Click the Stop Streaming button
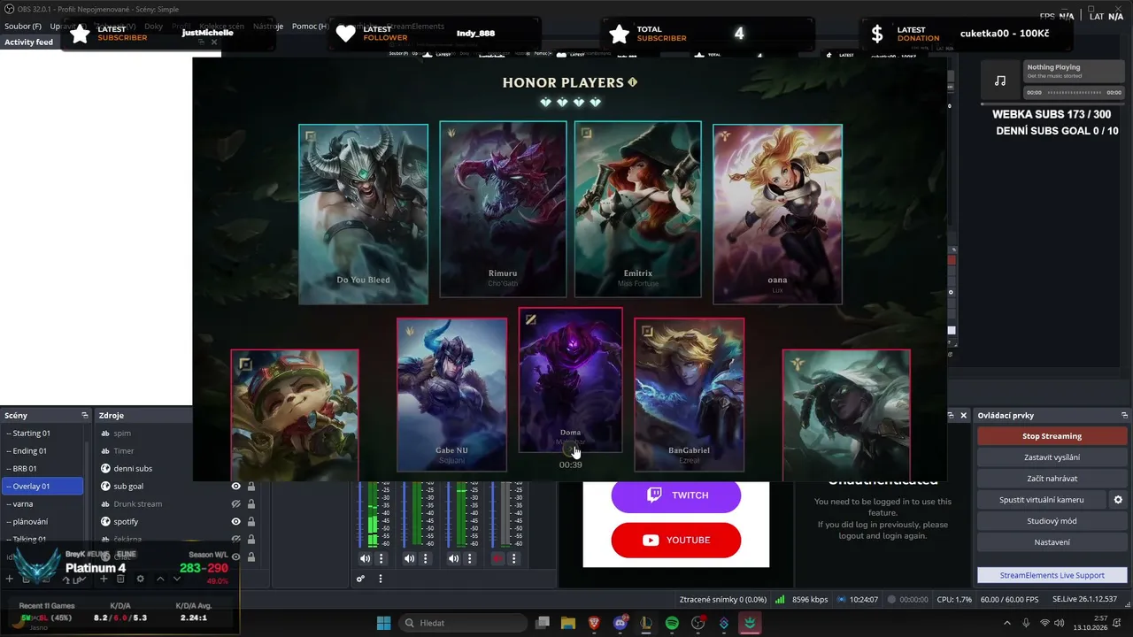The height and width of the screenshot is (637, 1133). pyautogui.click(x=1052, y=436)
